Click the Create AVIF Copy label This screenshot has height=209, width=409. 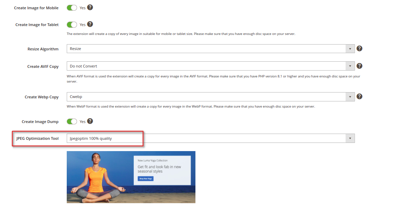(43, 66)
